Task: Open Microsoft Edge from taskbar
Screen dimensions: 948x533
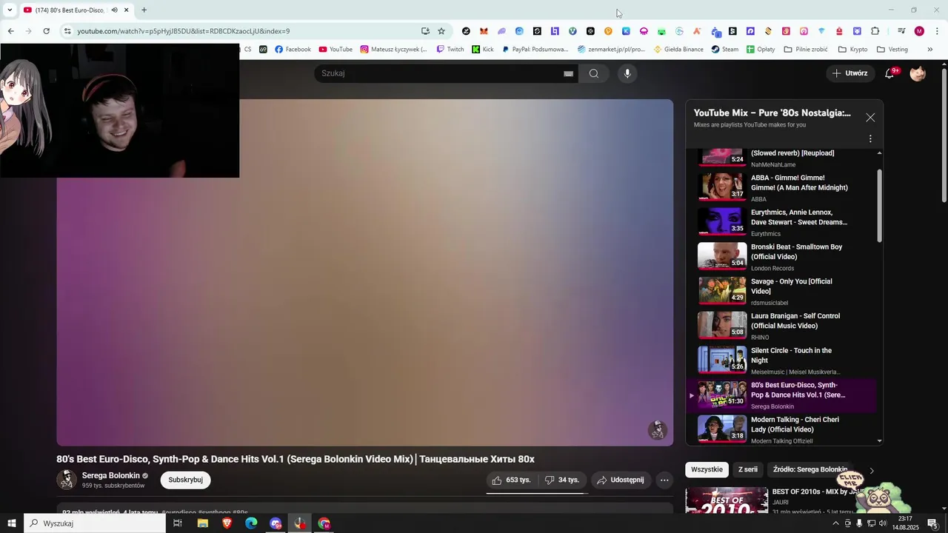Action: 251,523
